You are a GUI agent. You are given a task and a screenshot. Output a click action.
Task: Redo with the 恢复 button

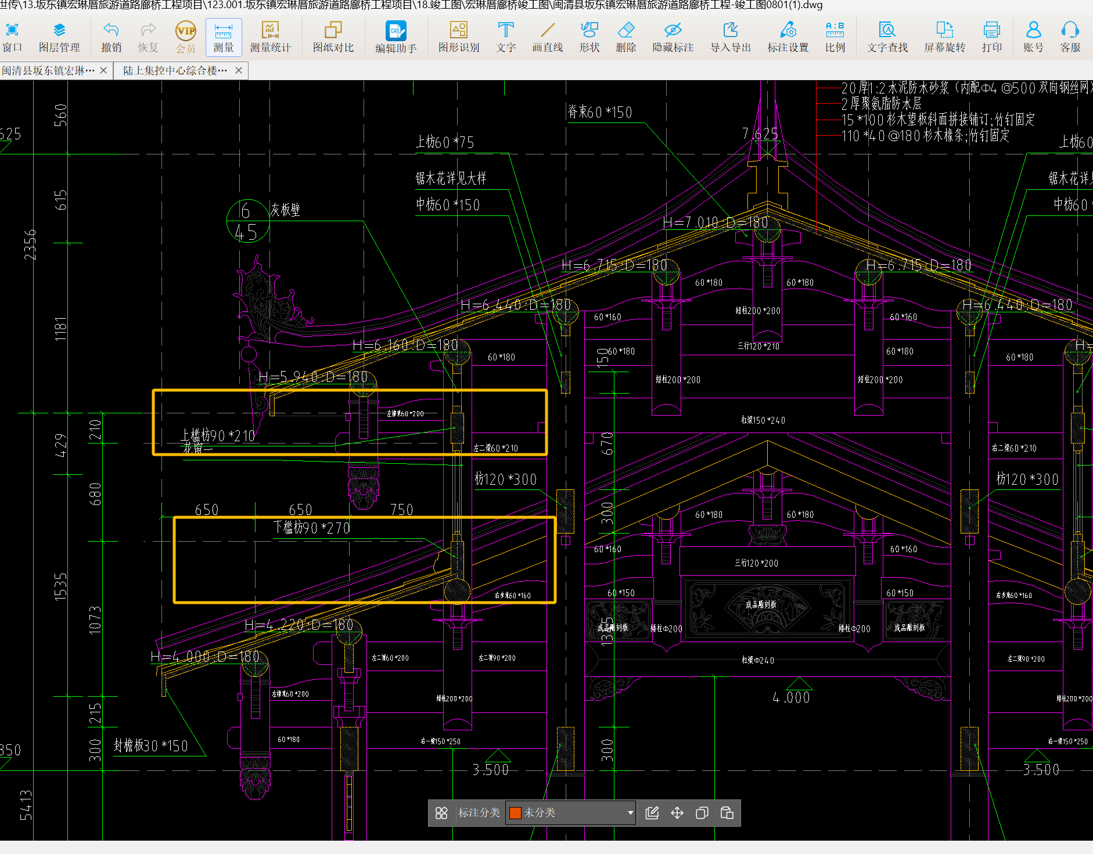[x=148, y=37]
